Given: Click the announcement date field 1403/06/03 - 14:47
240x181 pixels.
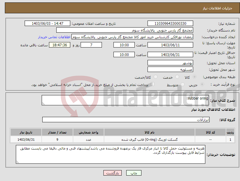Looking at the screenshot, I should tap(47, 24).
